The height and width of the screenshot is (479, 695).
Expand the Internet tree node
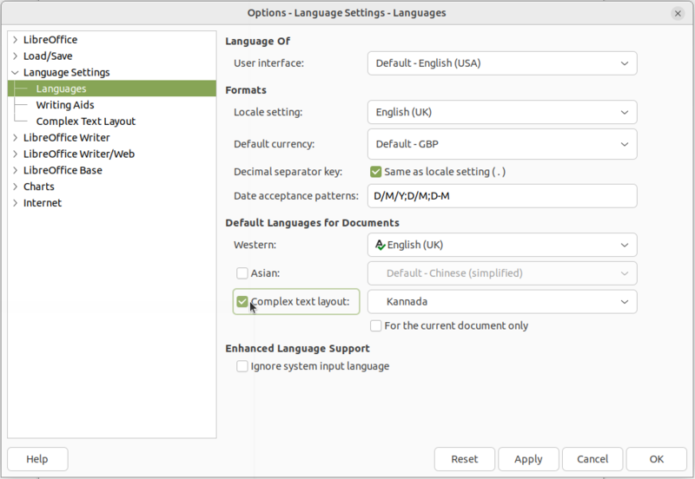[x=15, y=203]
